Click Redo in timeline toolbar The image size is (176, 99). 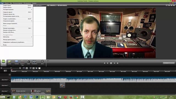[x=27, y=68]
